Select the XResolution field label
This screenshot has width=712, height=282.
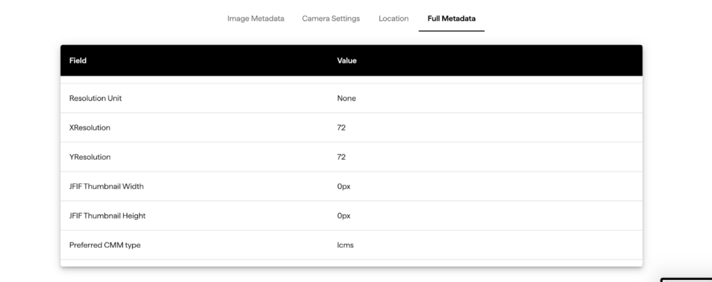click(x=90, y=128)
